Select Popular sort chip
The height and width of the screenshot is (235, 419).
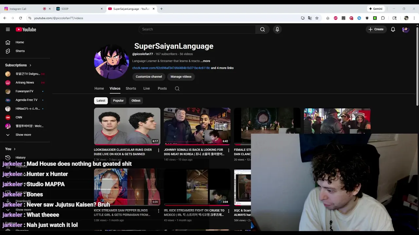click(118, 101)
